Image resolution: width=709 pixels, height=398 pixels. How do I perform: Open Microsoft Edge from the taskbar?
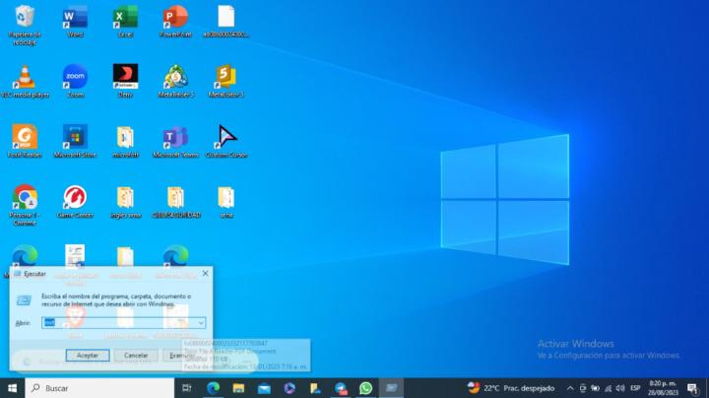[x=213, y=388]
